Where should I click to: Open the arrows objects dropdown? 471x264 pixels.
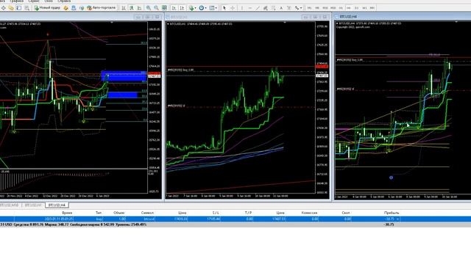(298, 8)
